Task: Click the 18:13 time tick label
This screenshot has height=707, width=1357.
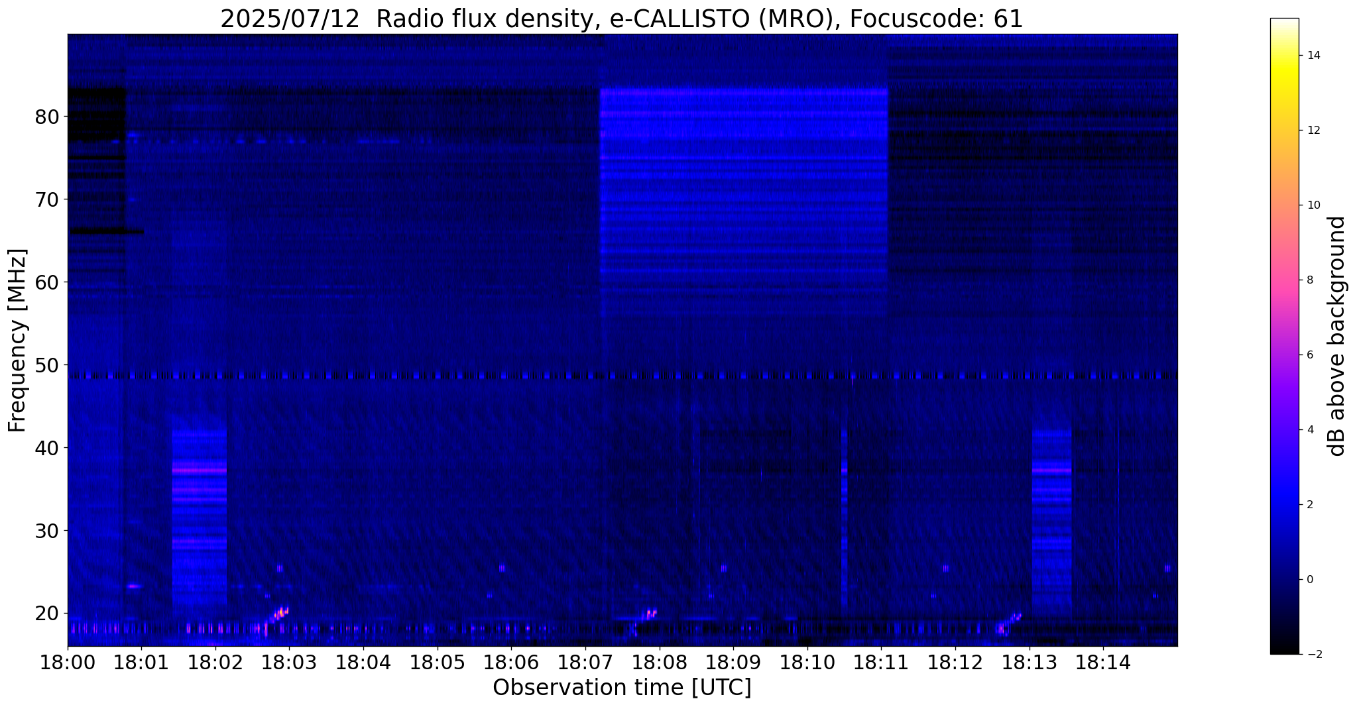Action: click(x=1029, y=663)
